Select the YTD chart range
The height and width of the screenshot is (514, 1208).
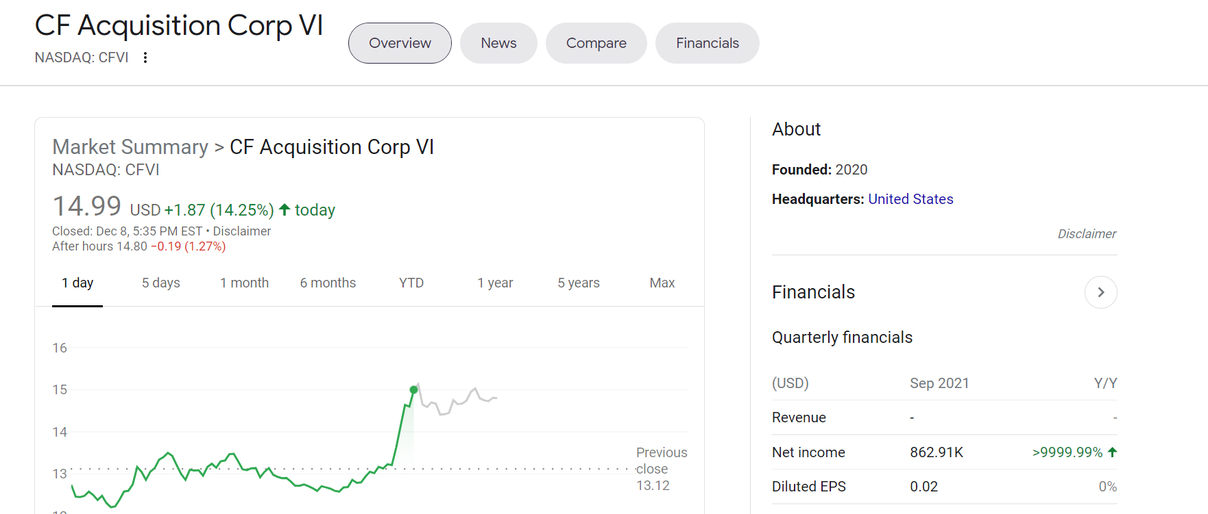(411, 283)
